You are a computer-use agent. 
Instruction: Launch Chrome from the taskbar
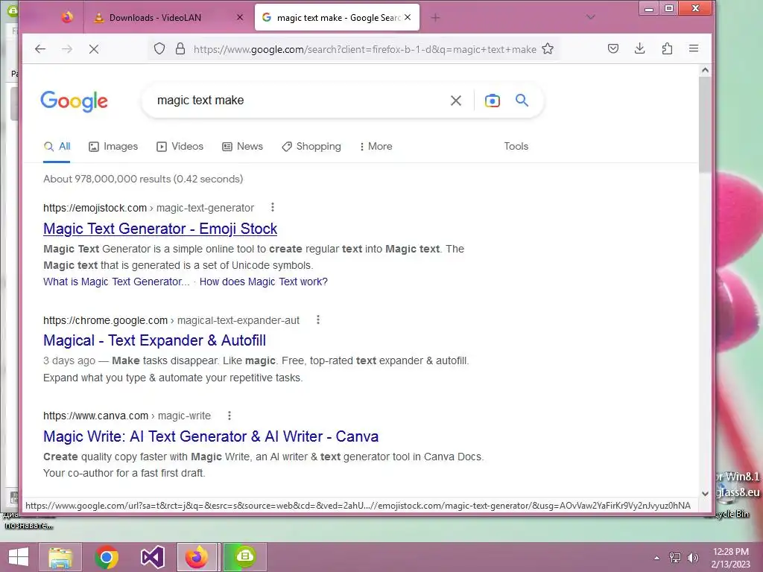[107, 557]
